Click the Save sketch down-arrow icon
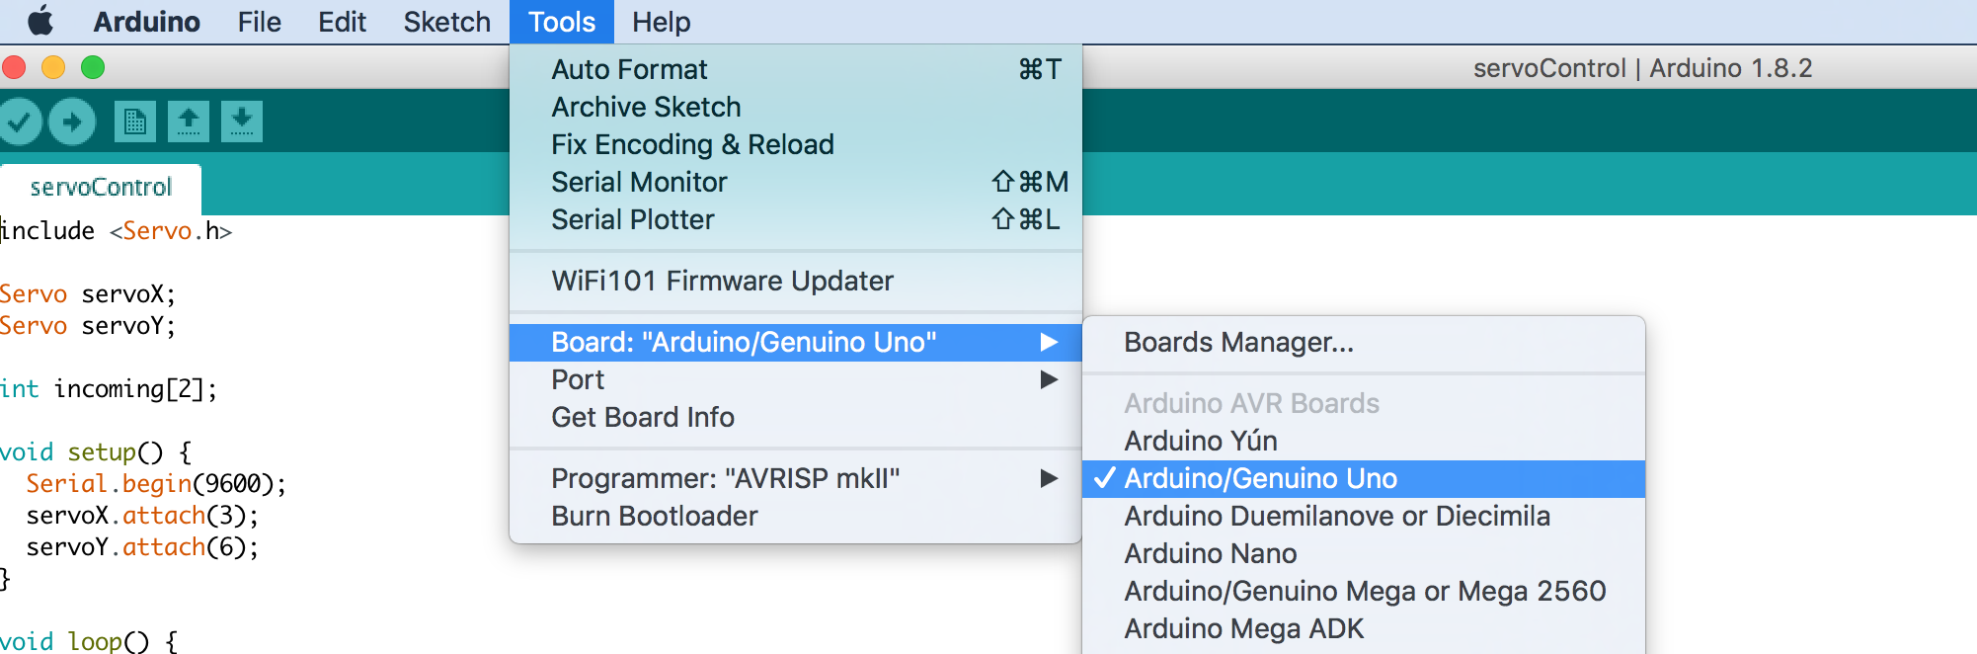 242,123
